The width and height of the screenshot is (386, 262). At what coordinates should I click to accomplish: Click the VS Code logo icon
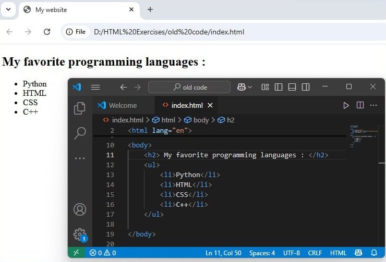click(77, 87)
